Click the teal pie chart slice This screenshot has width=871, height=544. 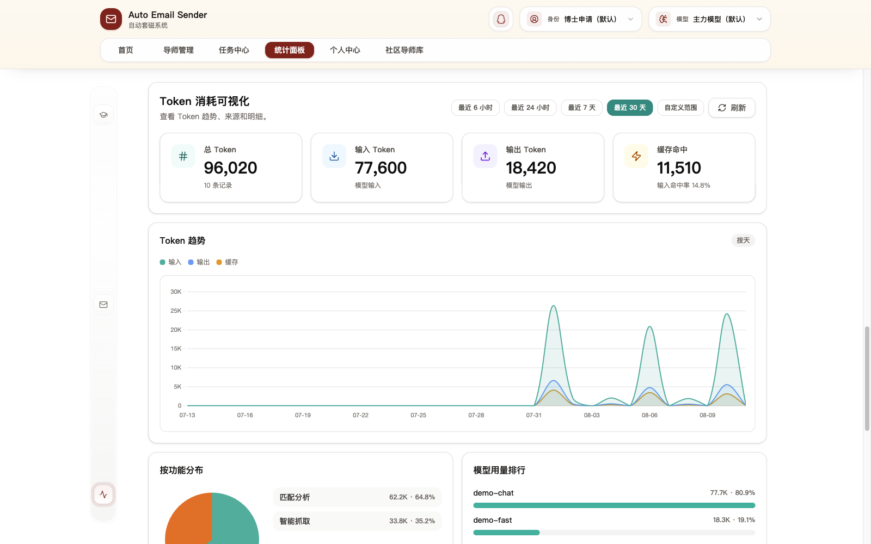(x=237, y=520)
